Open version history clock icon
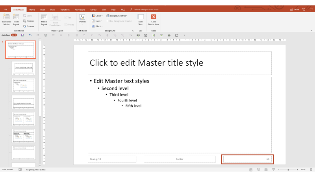The height and width of the screenshot is (177, 315). (304, 9)
